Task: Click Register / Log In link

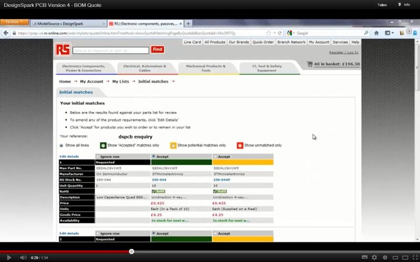Action: click(x=344, y=52)
